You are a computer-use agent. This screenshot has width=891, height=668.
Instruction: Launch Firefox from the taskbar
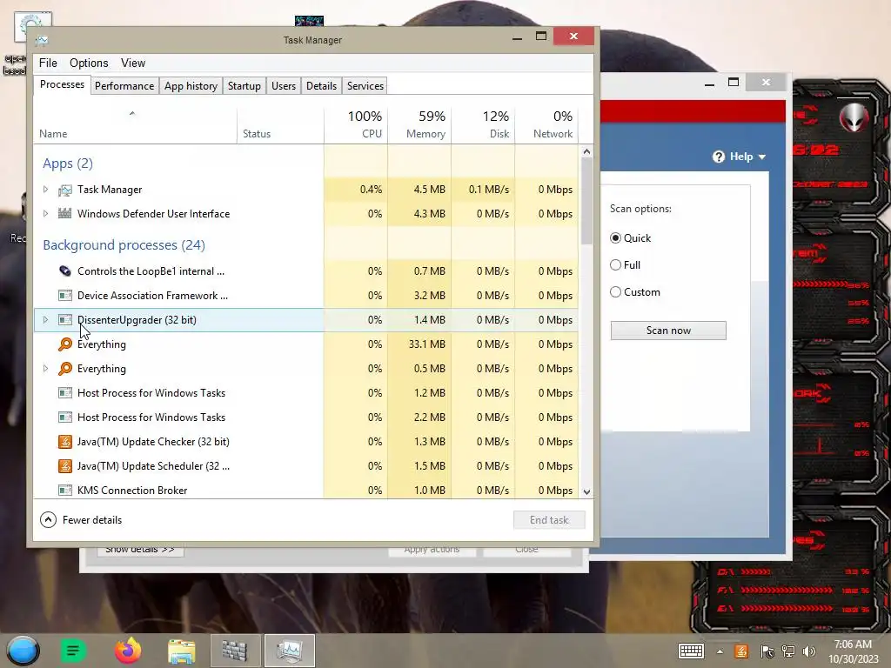[128, 651]
